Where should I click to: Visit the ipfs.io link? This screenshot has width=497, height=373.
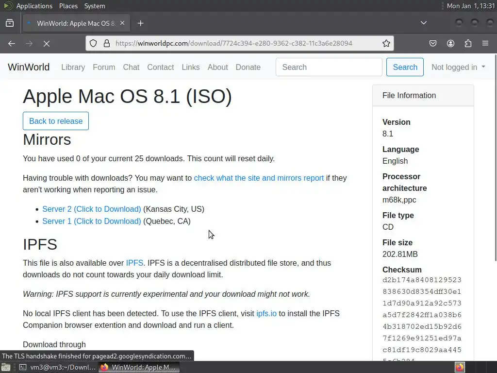coord(266,313)
